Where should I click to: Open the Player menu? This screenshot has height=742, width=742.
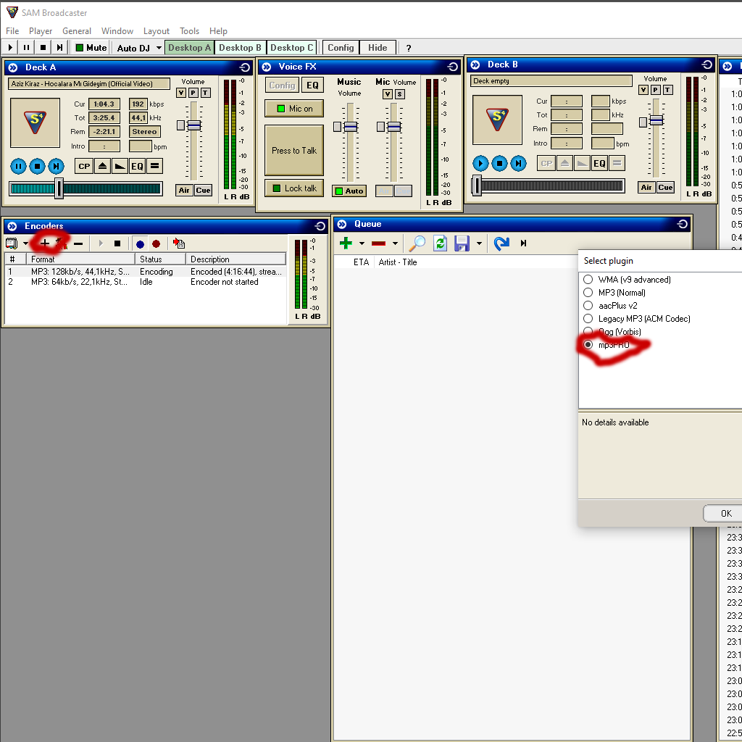point(41,30)
